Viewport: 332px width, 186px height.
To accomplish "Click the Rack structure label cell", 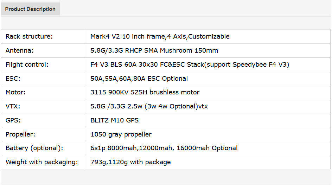I will (29, 36).
